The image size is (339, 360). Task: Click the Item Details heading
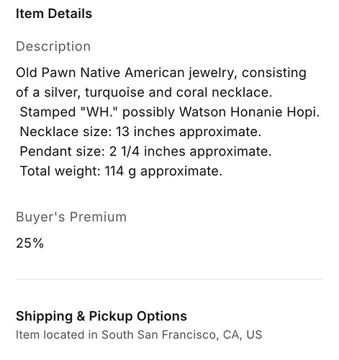54,14
